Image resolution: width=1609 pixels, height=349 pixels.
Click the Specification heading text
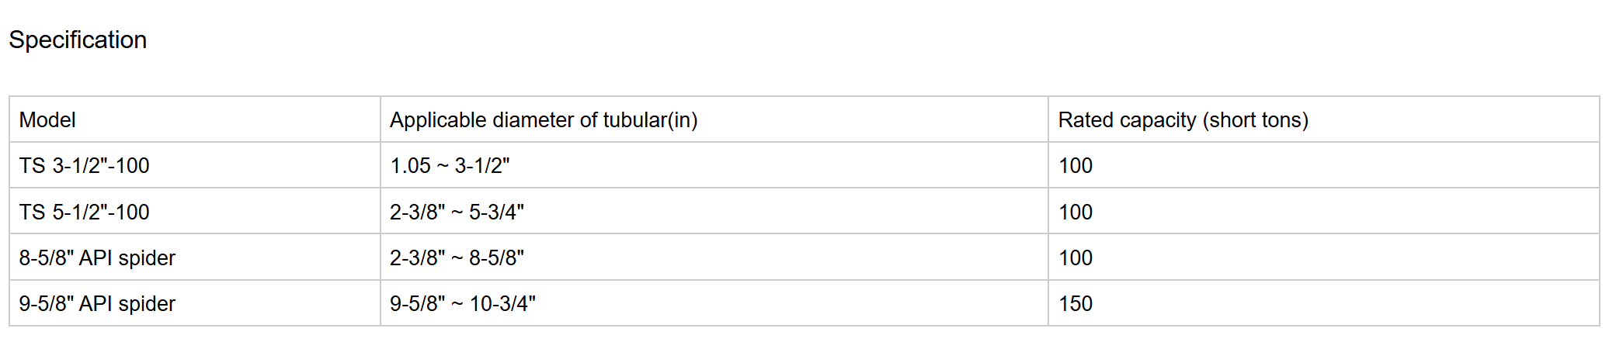pos(78,40)
